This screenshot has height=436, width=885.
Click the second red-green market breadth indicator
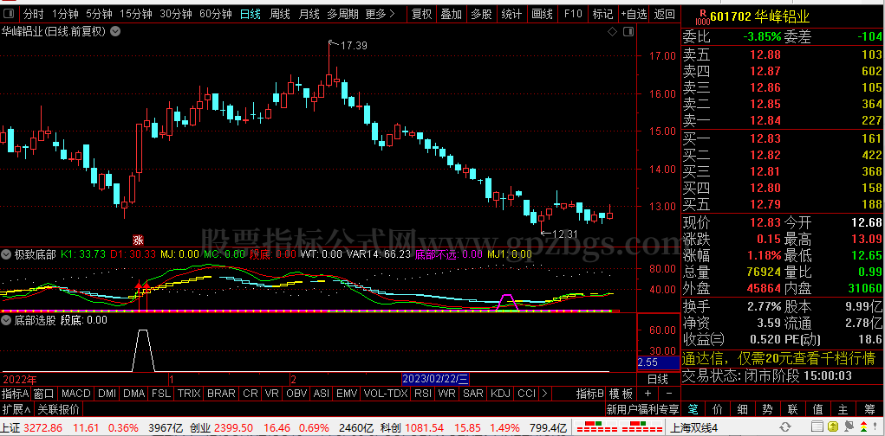tap(641, 426)
